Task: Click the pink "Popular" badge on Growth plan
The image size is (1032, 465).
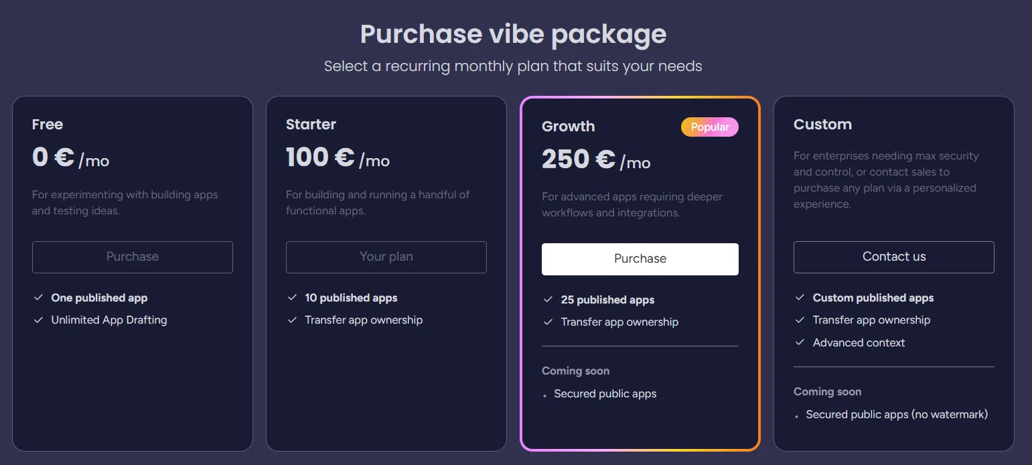Action: pos(710,127)
